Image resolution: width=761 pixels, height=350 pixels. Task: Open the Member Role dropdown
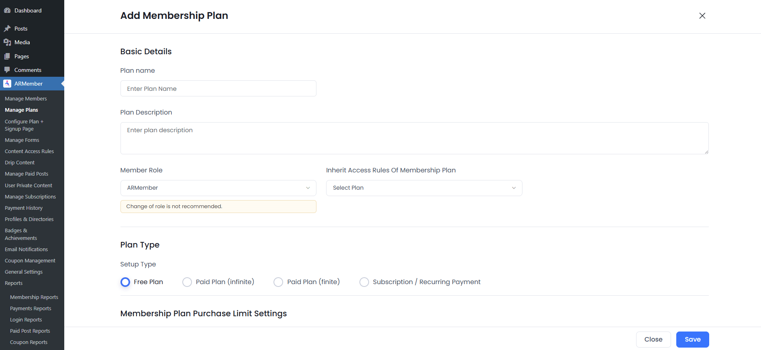pyautogui.click(x=218, y=188)
